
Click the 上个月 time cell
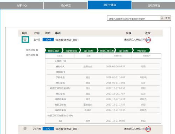(37, 40)
